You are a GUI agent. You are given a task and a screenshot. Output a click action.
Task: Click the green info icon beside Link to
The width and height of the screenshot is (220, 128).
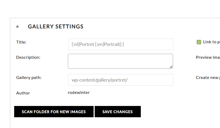[199, 42]
